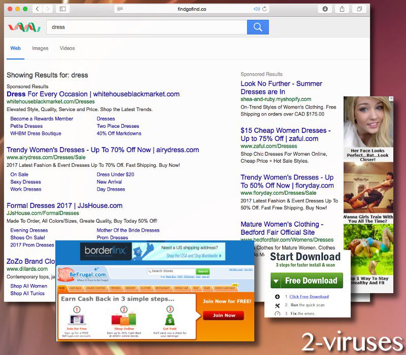
Task: Reload the findgofind.co page
Action: (x=265, y=9)
